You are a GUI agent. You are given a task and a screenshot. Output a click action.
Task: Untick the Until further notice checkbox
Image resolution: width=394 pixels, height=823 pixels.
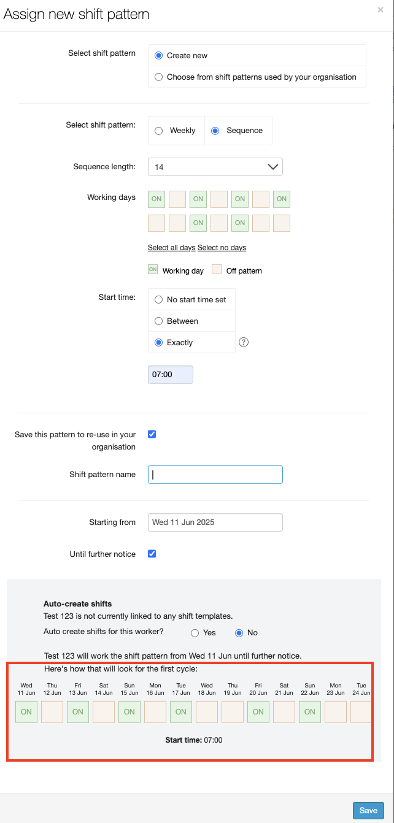152,554
